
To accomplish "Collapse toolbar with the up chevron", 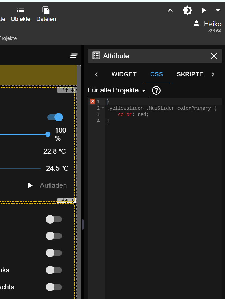I will pyautogui.click(x=170, y=11).
